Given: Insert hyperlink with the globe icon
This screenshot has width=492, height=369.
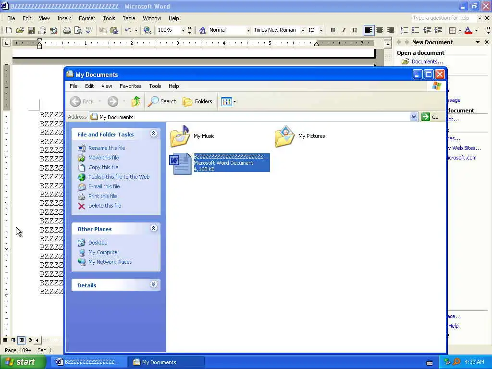Looking at the screenshot, I should pyautogui.click(x=147, y=30).
